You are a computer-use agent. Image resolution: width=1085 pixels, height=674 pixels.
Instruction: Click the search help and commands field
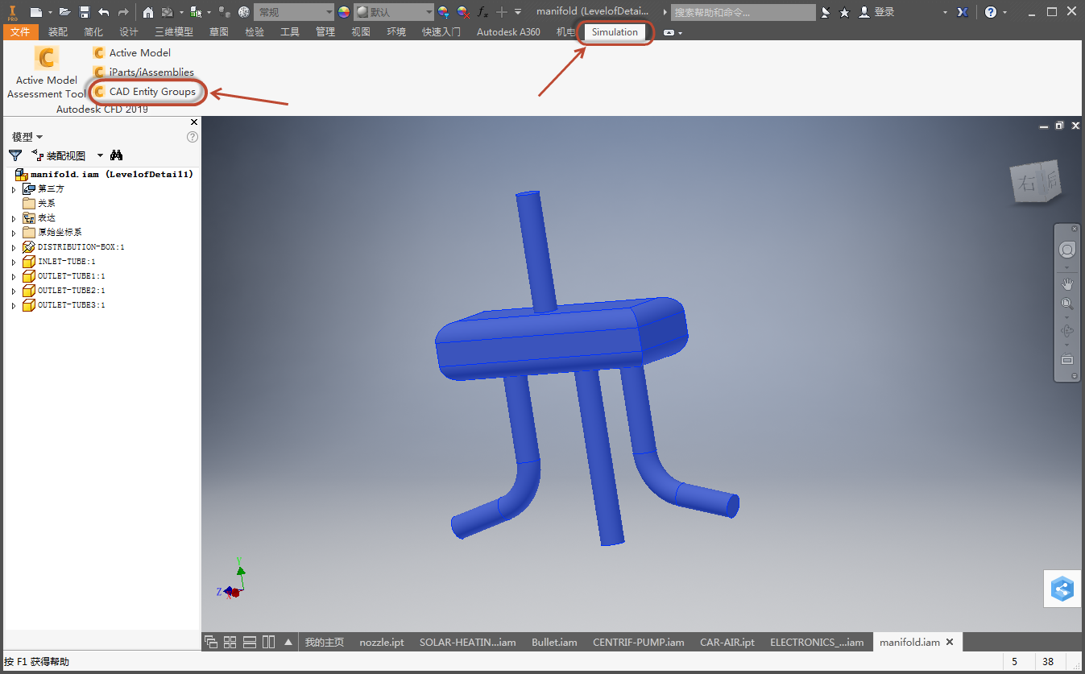pyautogui.click(x=743, y=12)
